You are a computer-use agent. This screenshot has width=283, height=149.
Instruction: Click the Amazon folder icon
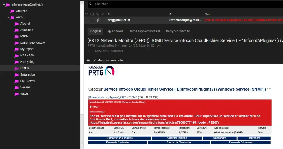(x=12, y=11)
